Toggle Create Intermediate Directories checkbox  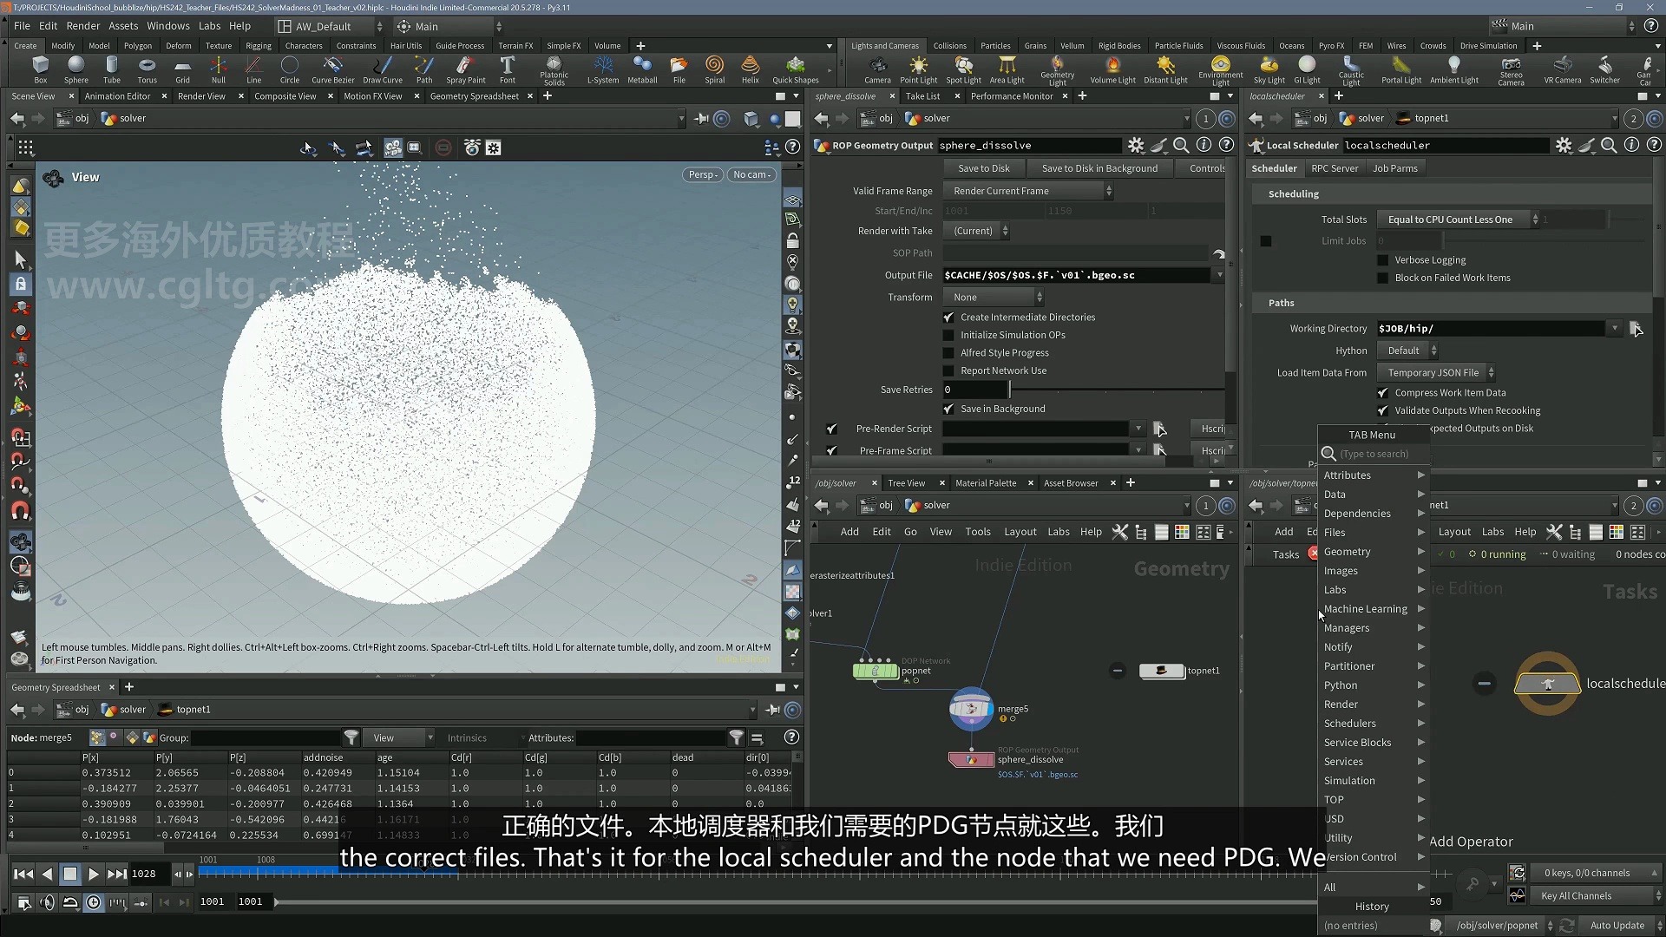coord(948,318)
